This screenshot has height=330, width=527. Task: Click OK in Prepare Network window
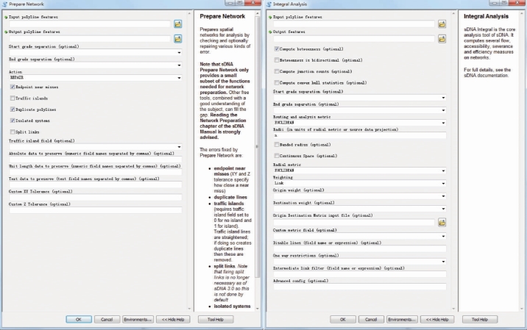(79, 319)
